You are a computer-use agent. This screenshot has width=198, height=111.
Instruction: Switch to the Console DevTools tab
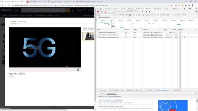[x=116, y=9]
